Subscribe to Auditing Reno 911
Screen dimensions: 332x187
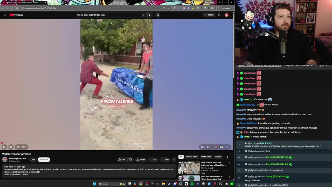[44, 160]
